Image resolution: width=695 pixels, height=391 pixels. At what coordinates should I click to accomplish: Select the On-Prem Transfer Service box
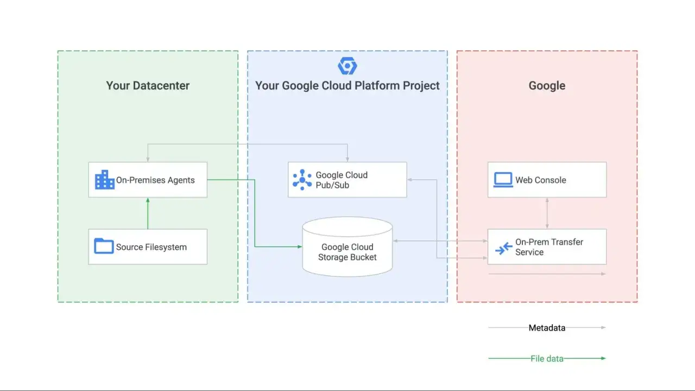547,247
